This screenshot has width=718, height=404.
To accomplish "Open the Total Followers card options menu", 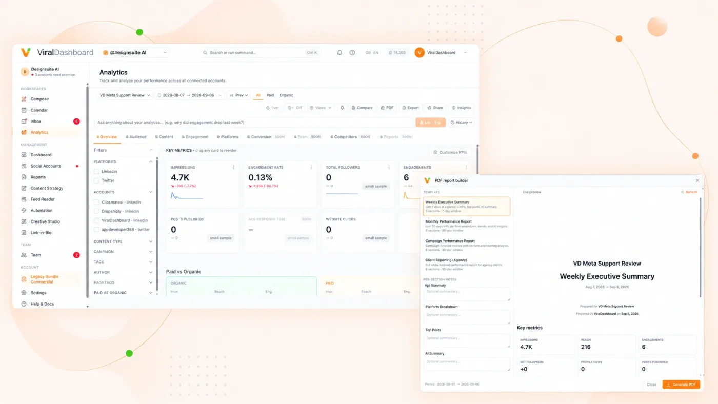I will pos(389,167).
